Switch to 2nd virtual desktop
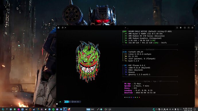Viewport: 198px width, 111px height. 92,109
